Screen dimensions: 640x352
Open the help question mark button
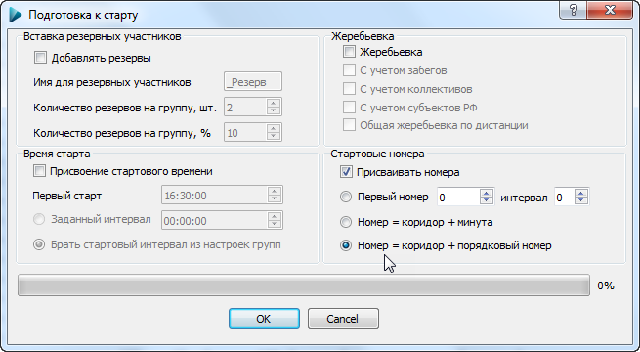point(573,10)
